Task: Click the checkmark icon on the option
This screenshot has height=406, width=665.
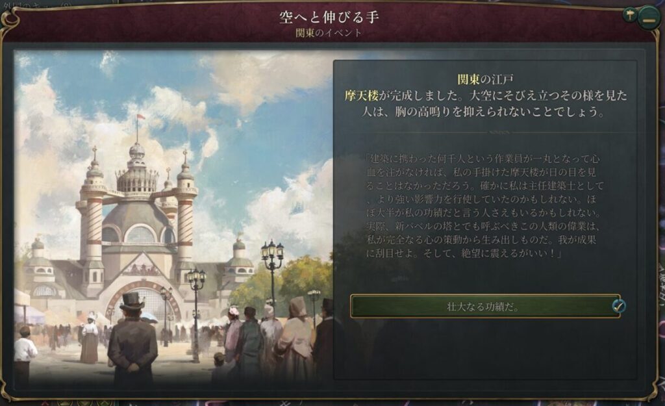Action: point(618,306)
